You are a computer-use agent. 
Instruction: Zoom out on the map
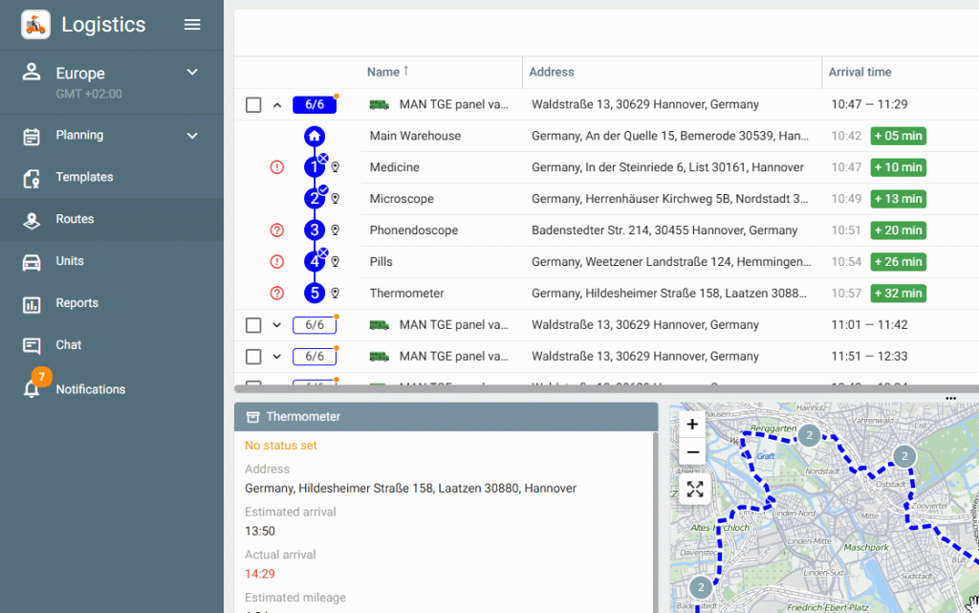pos(693,452)
